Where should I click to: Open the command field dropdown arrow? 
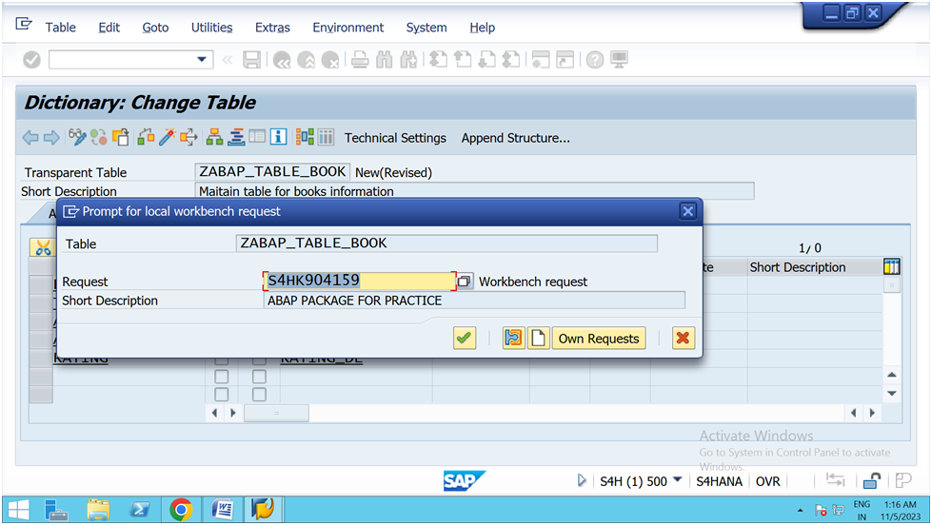(202, 59)
